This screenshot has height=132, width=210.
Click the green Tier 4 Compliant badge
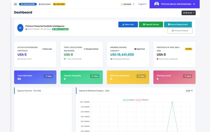point(60,29)
